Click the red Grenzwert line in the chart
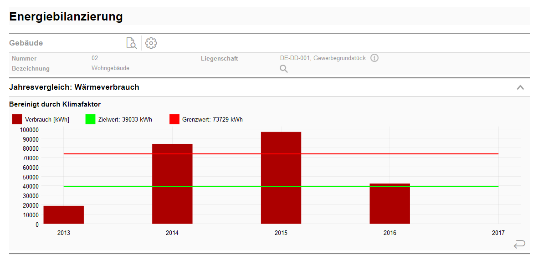 [118, 154]
